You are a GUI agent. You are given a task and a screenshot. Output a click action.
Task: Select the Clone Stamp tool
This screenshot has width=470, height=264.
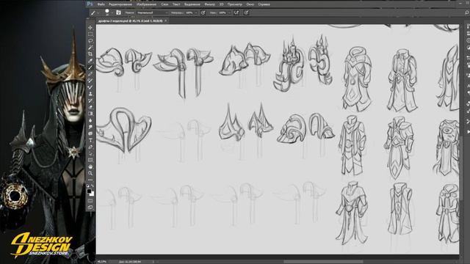[x=90, y=94]
